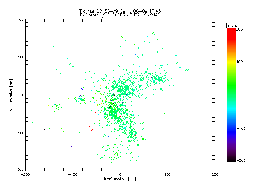Click the y-axis tick label '100'
The image size is (253, 190).
click(21, 57)
